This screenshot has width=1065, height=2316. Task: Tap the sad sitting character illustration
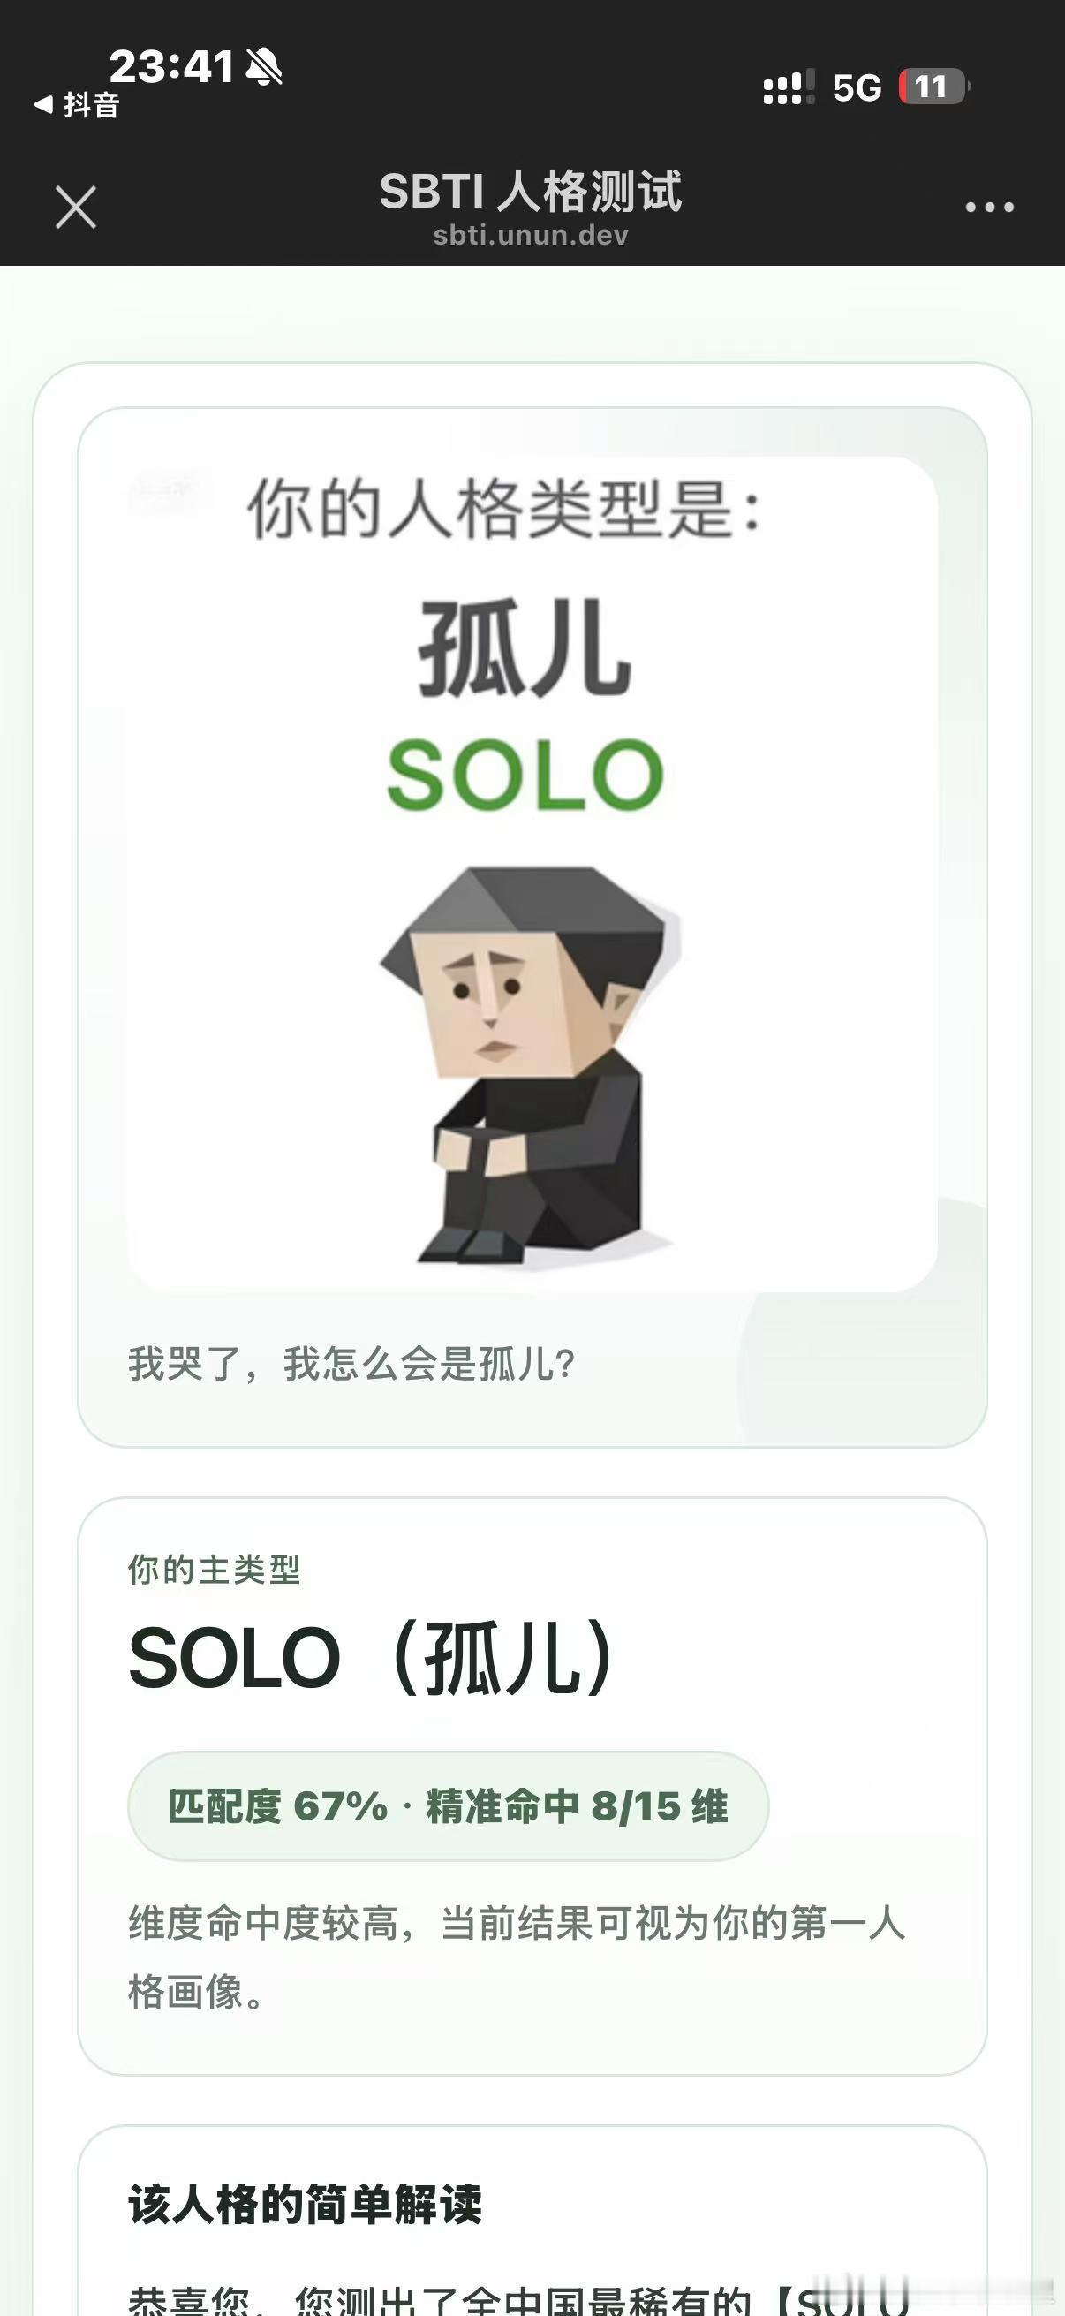click(530, 1063)
